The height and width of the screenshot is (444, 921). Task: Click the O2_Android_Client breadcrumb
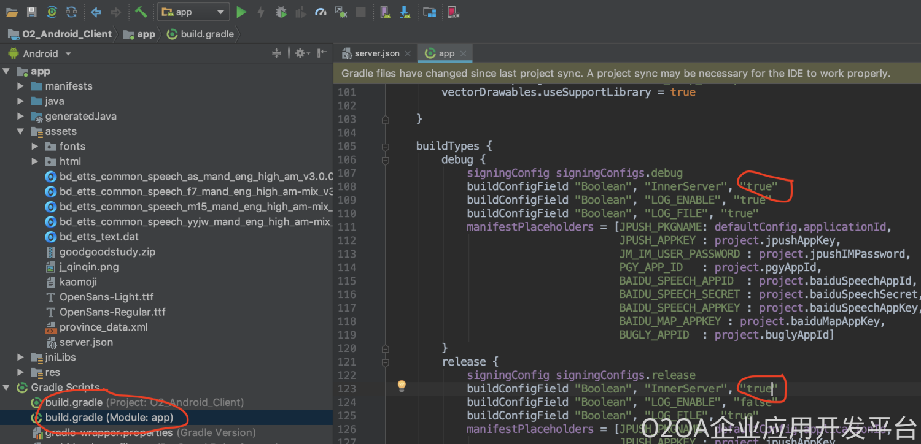click(x=67, y=34)
